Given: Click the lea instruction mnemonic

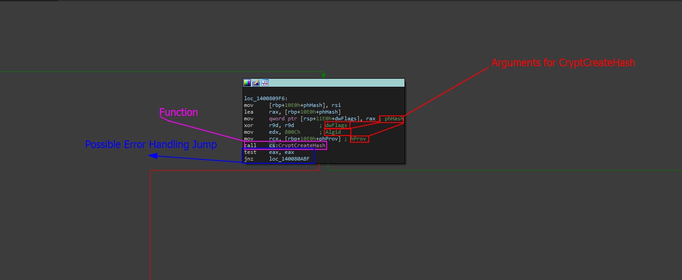Looking at the screenshot, I should [248, 112].
